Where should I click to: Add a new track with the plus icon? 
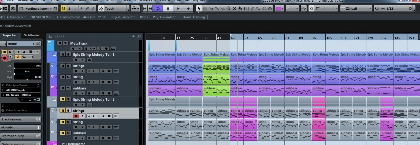tap(133, 36)
